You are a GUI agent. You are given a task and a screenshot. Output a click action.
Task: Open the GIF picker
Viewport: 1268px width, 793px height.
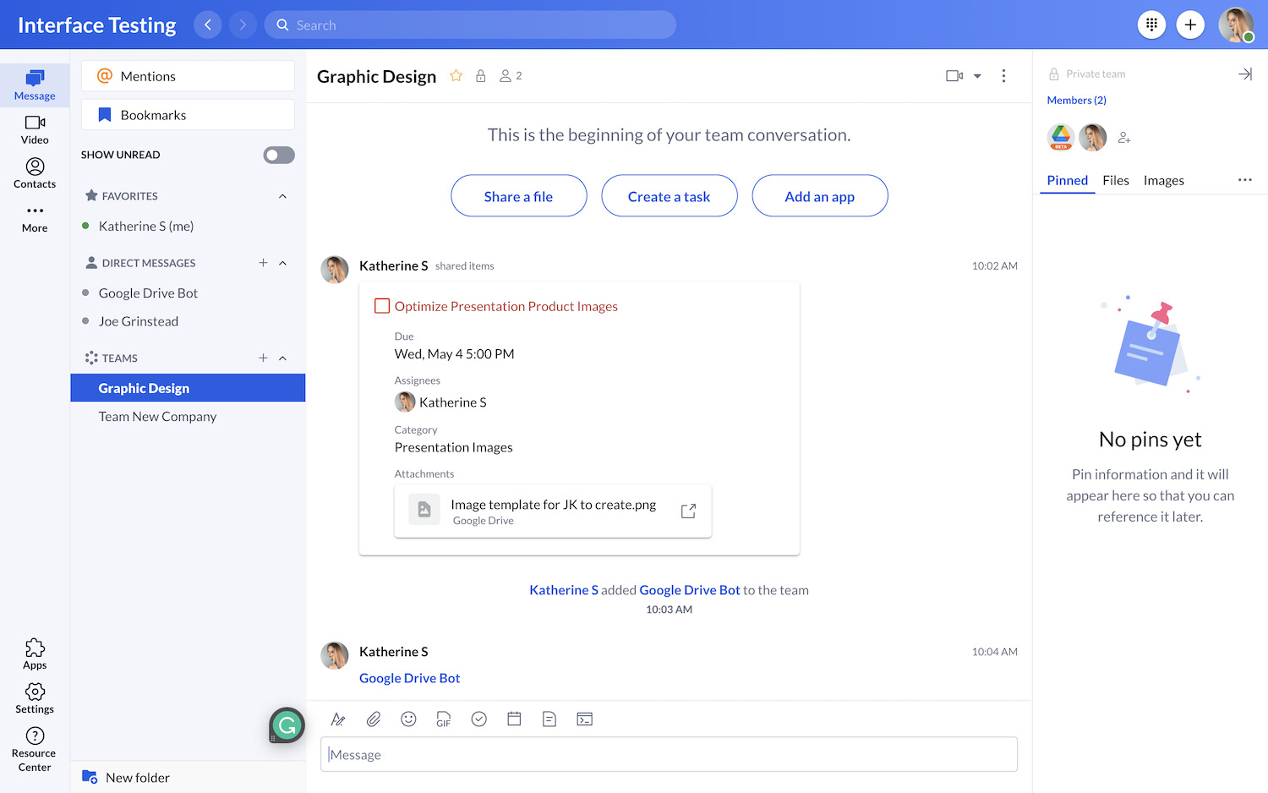(x=444, y=719)
